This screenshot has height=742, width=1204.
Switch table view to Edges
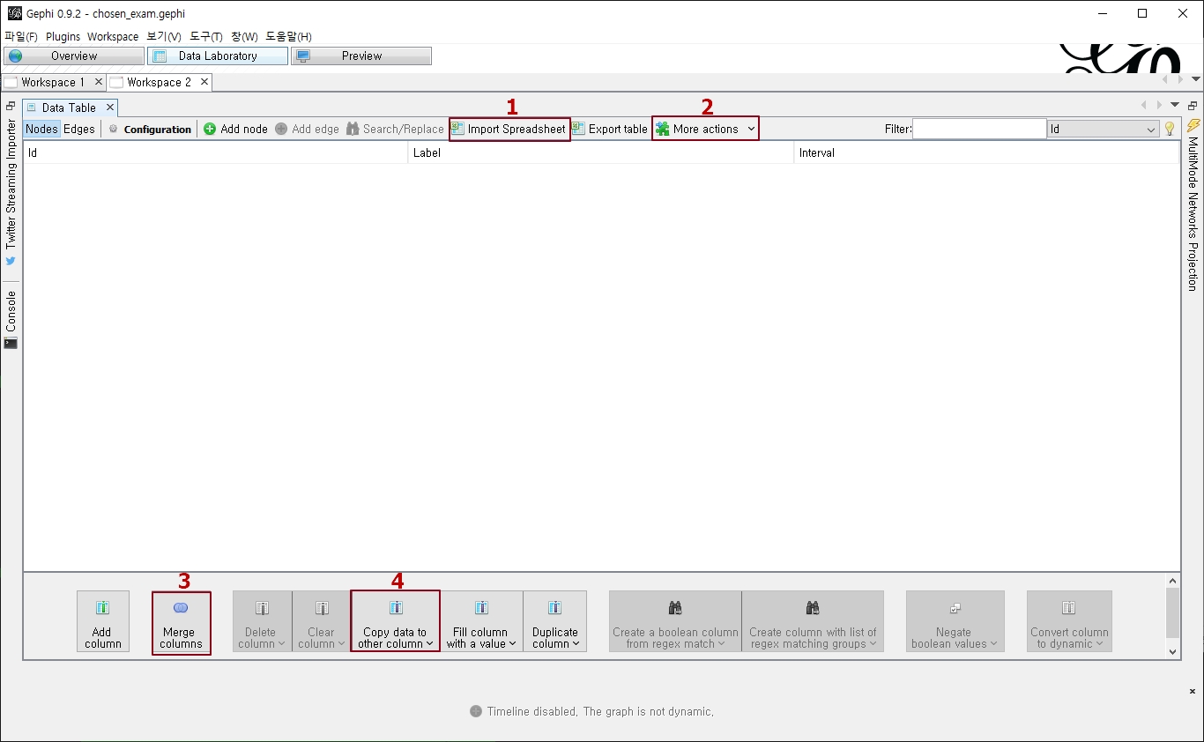click(x=79, y=129)
